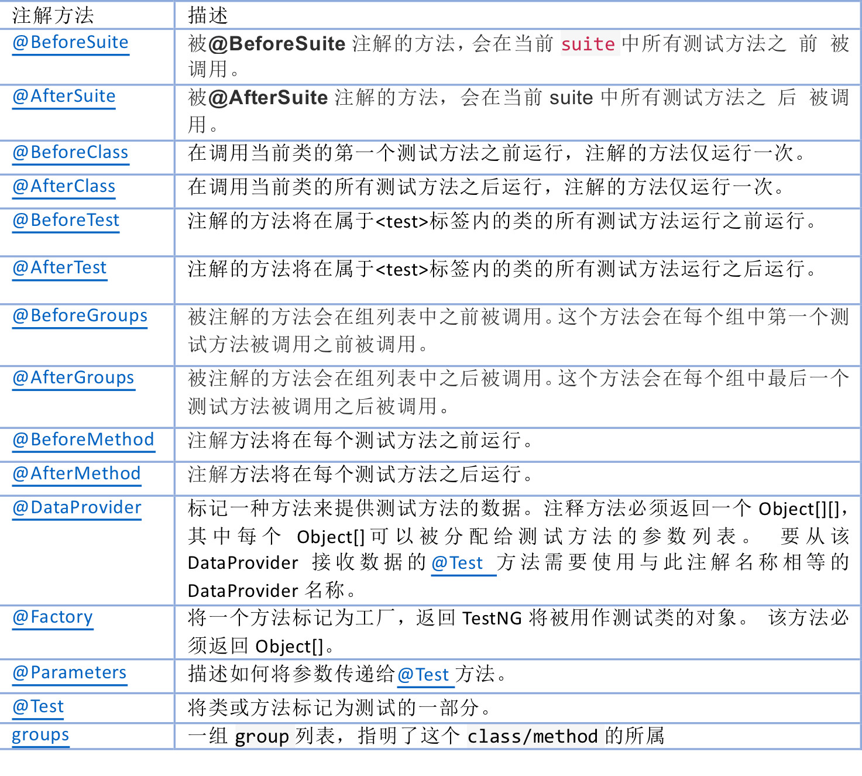
Task: Click the @AfterTest description text
Action: coord(503,269)
